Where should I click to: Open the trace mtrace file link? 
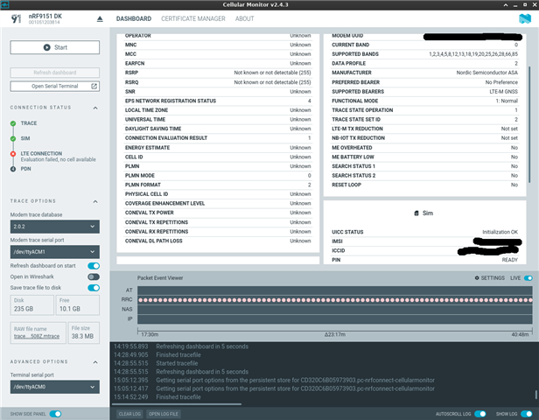(37, 336)
